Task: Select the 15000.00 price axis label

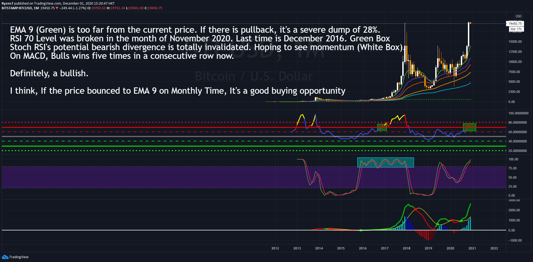Action: point(515,42)
